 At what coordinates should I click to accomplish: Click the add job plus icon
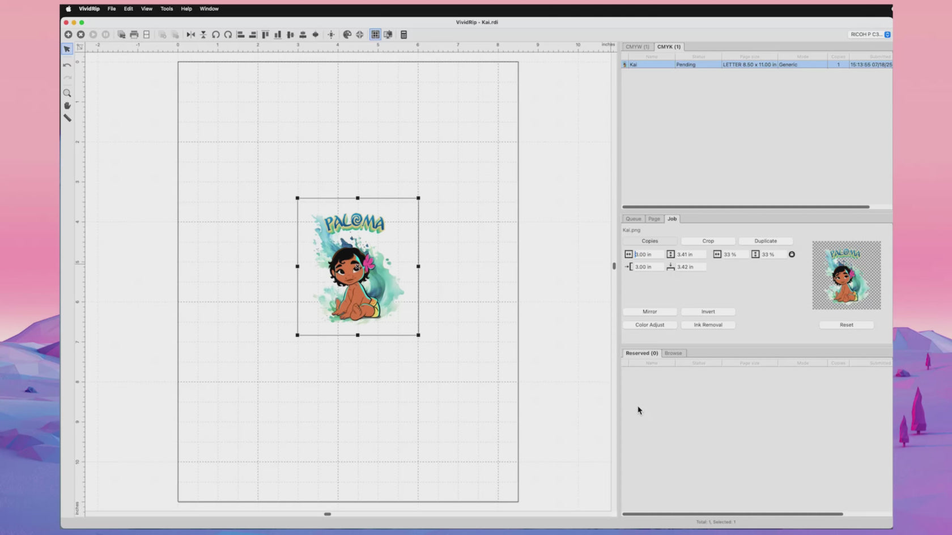point(68,35)
